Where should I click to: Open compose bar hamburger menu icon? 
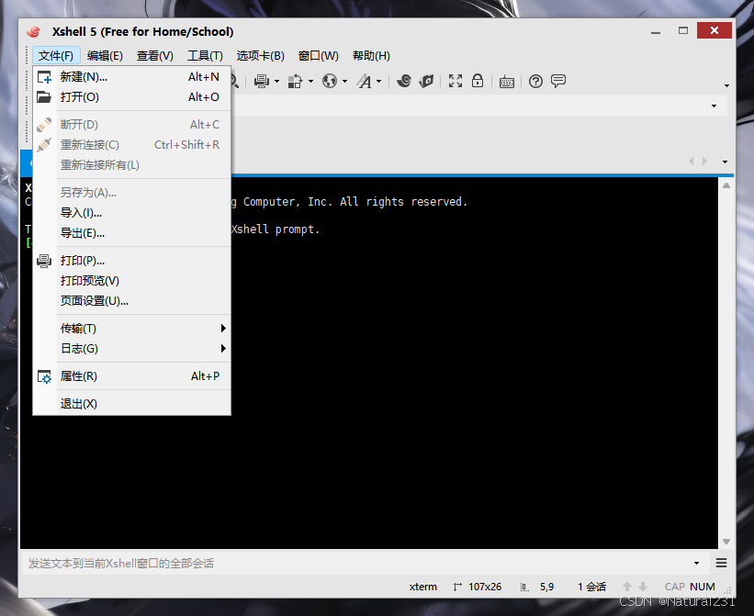721,563
